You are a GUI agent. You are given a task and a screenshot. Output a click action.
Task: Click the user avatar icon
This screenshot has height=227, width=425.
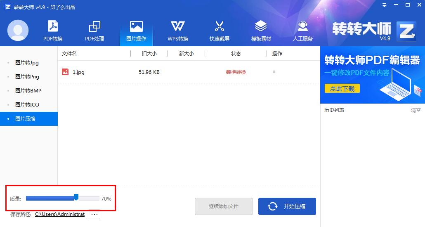(18, 31)
